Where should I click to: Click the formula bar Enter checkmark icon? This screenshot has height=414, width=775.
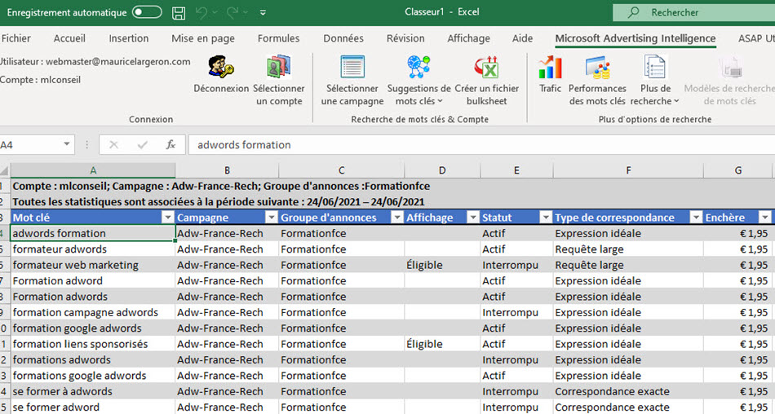tap(142, 145)
